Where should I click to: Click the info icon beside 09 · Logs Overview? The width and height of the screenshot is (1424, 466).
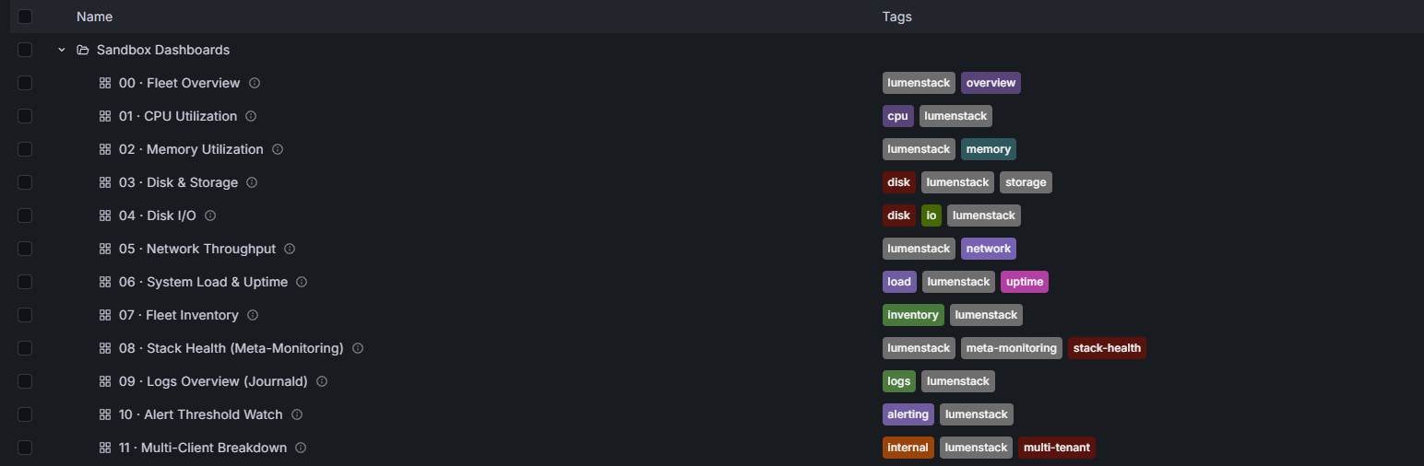coord(322,381)
